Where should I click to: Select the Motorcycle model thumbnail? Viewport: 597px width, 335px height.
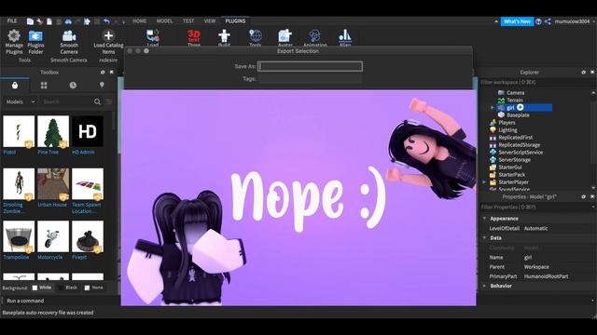point(53,236)
